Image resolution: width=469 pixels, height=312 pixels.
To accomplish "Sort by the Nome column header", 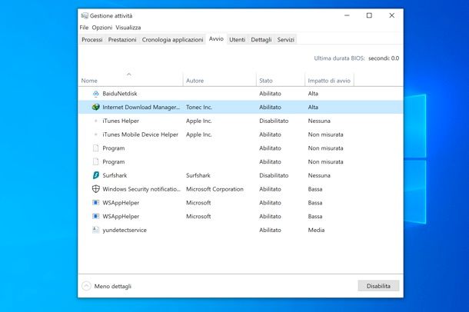I will click(x=89, y=81).
